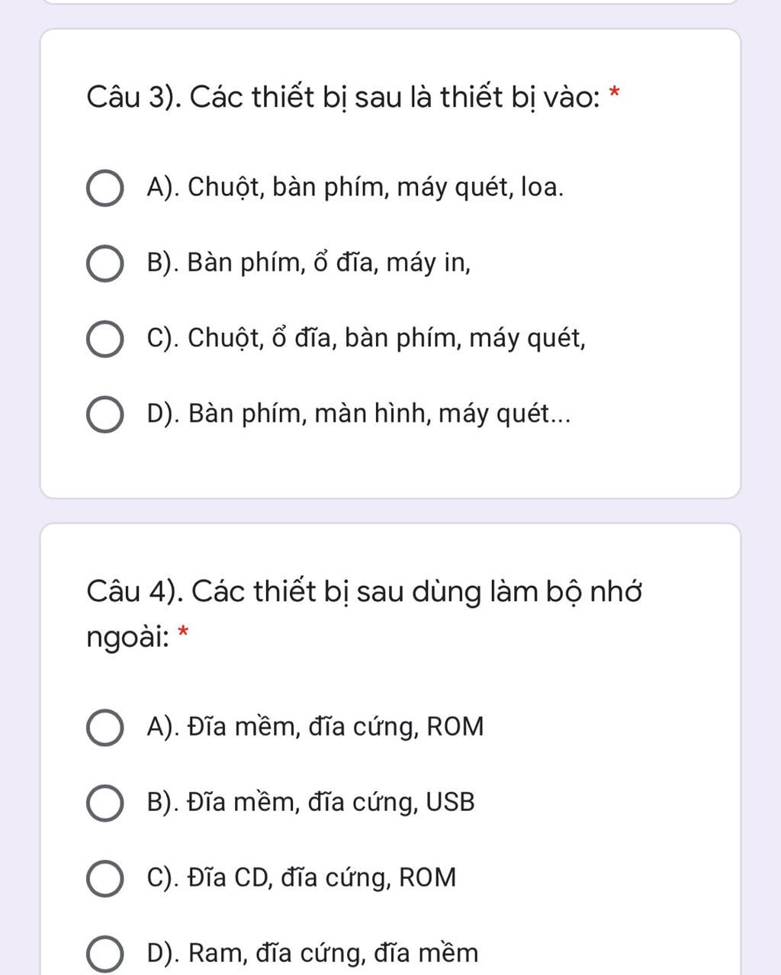
Task: Pick radio for 'Ram, đĩa cứng, đĩa mềm'
Action: pyautogui.click(x=104, y=954)
